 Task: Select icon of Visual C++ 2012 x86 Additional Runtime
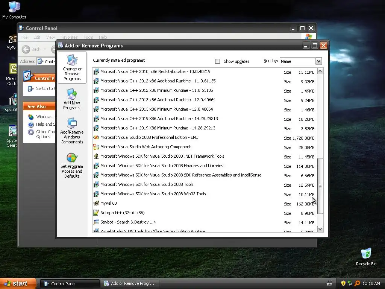96,81
